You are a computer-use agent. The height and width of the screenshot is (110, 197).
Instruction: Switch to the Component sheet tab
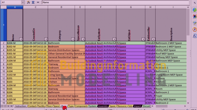[81, 106]
